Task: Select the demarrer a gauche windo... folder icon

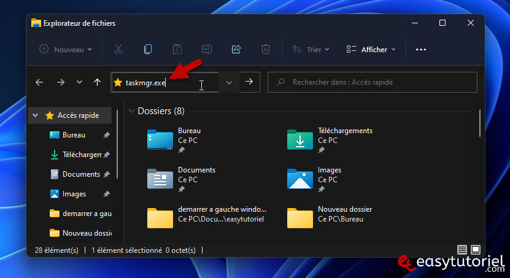Action: click(x=160, y=218)
